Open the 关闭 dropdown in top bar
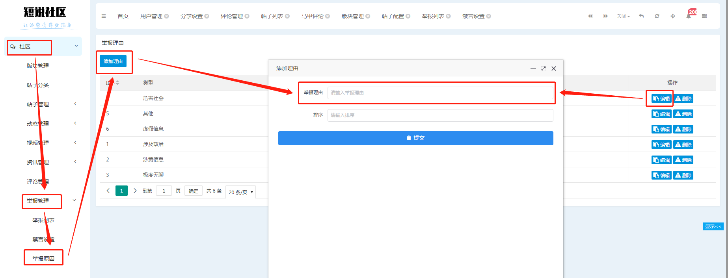 pyautogui.click(x=623, y=16)
